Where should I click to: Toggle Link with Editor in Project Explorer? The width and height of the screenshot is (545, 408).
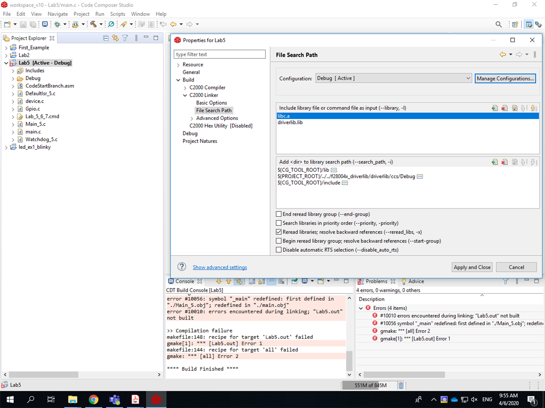point(115,38)
